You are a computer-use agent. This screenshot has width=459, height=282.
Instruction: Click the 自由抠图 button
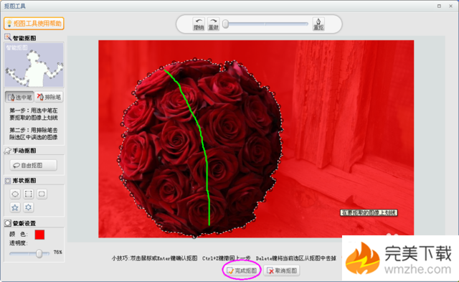click(34, 165)
